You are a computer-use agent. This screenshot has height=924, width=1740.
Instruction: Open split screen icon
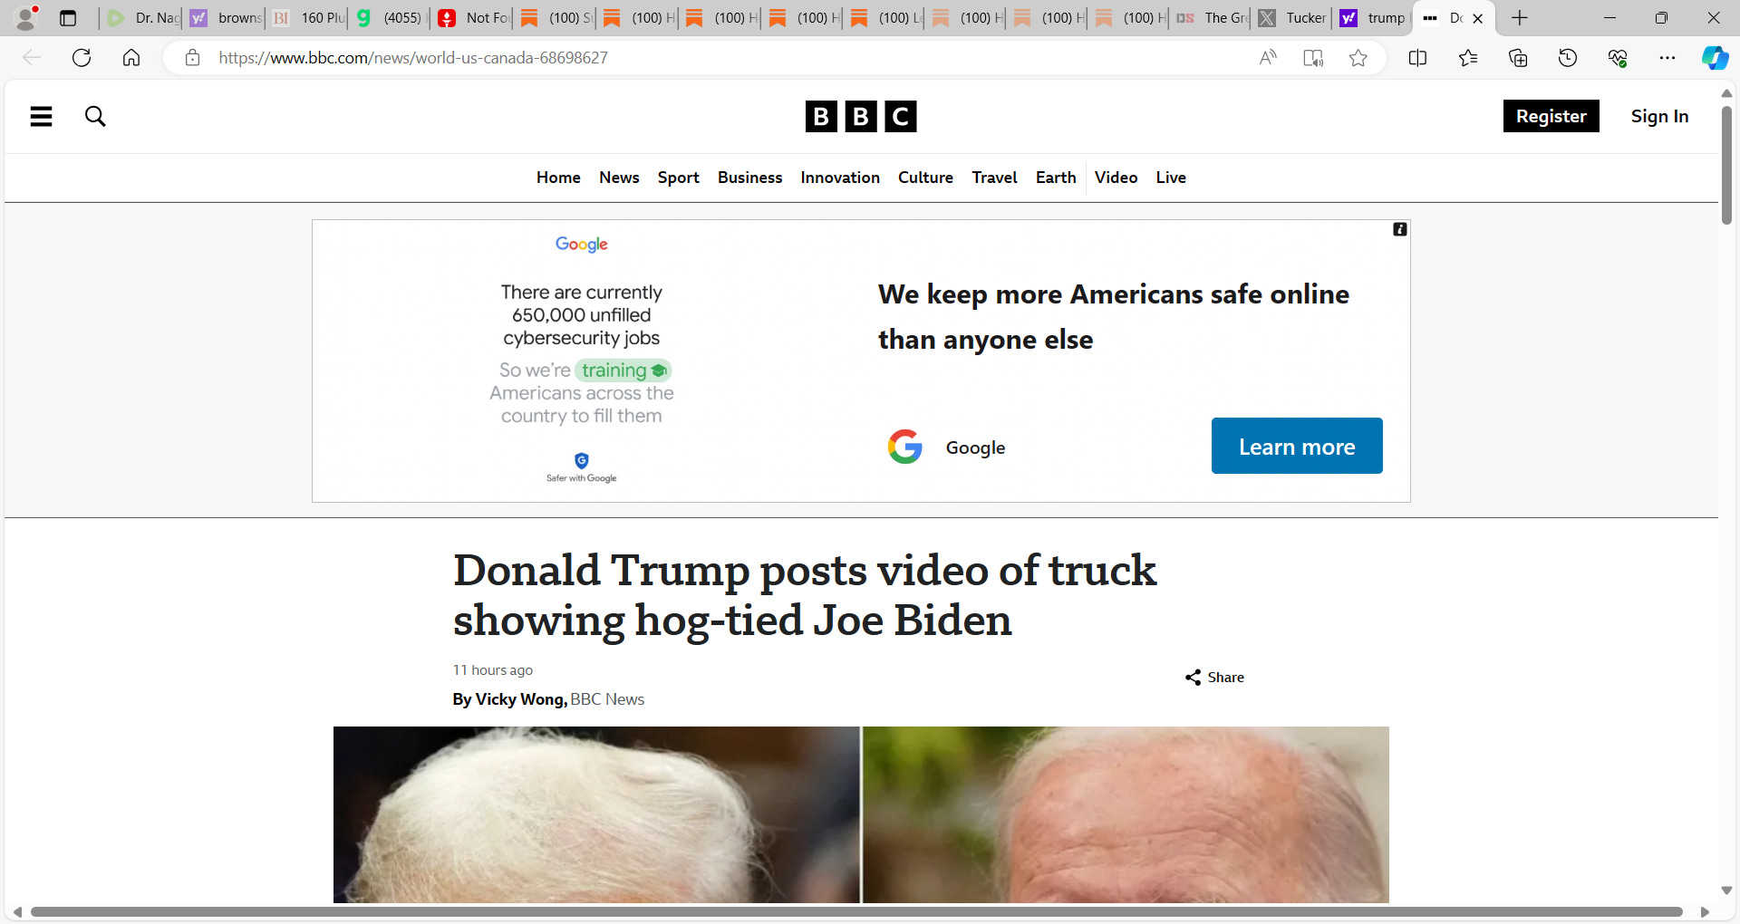(x=1418, y=58)
